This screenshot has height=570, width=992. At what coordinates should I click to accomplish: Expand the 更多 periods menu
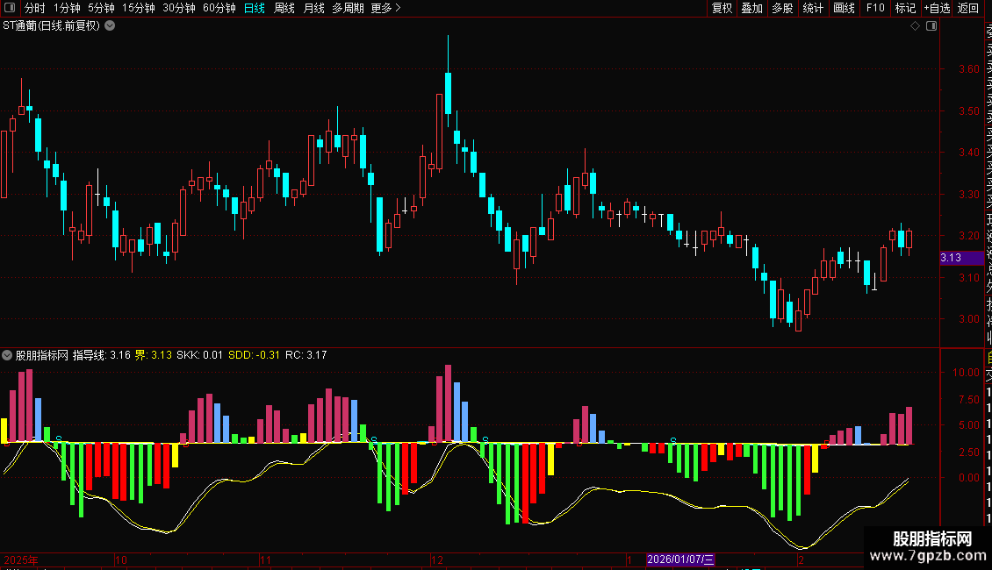(386, 8)
